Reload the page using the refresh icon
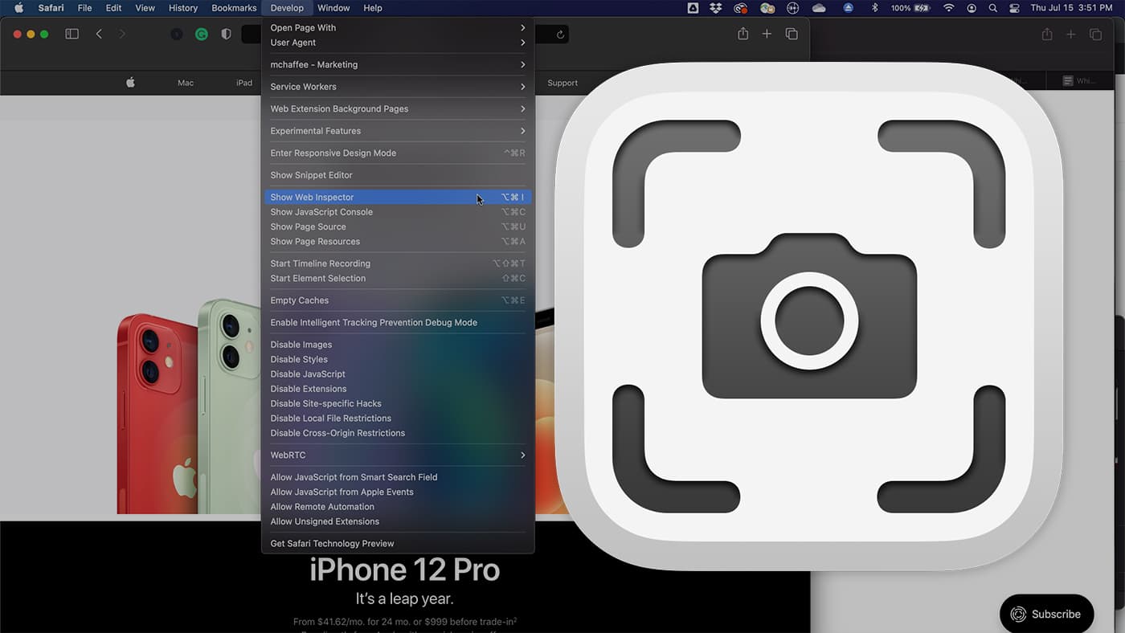The width and height of the screenshot is (1125, 633). coord(560,35)
